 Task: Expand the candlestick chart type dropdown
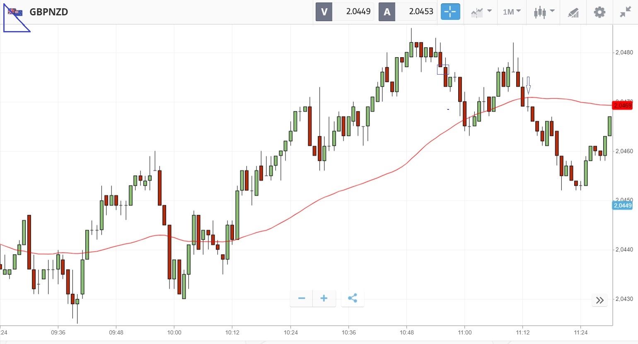tap(544, 12)
